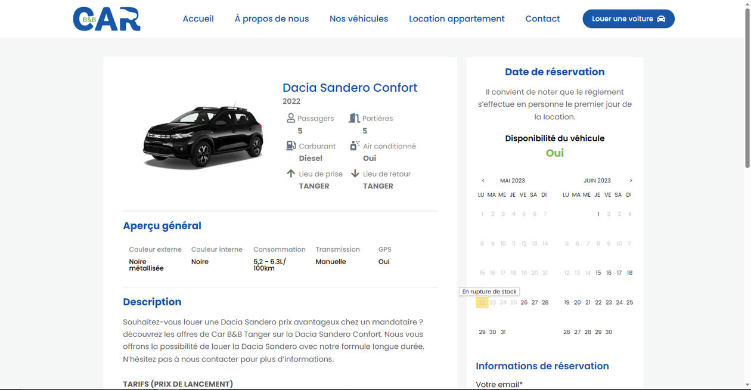The width and height of the screenshot is (751, 390).
Task: Click the Diesel fuel value
Action: (x=311, y=158)
